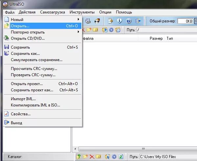Viewport: 197px width, 161px height.
Task: Click the mount to virtual drive toolbar icon
Action: tap(88, 21)
